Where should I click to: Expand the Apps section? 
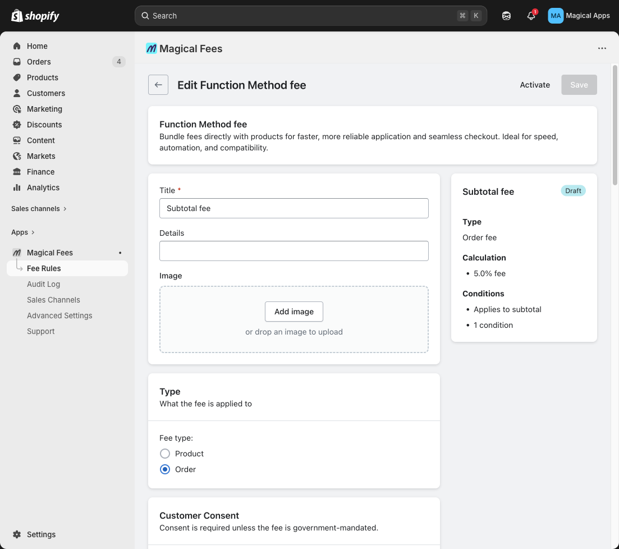23,232
